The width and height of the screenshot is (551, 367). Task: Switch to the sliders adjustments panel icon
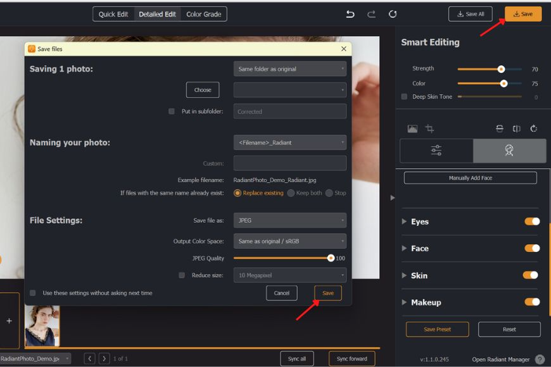coord(436,151)
